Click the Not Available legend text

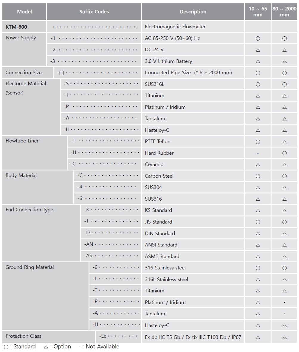[103, 347]
